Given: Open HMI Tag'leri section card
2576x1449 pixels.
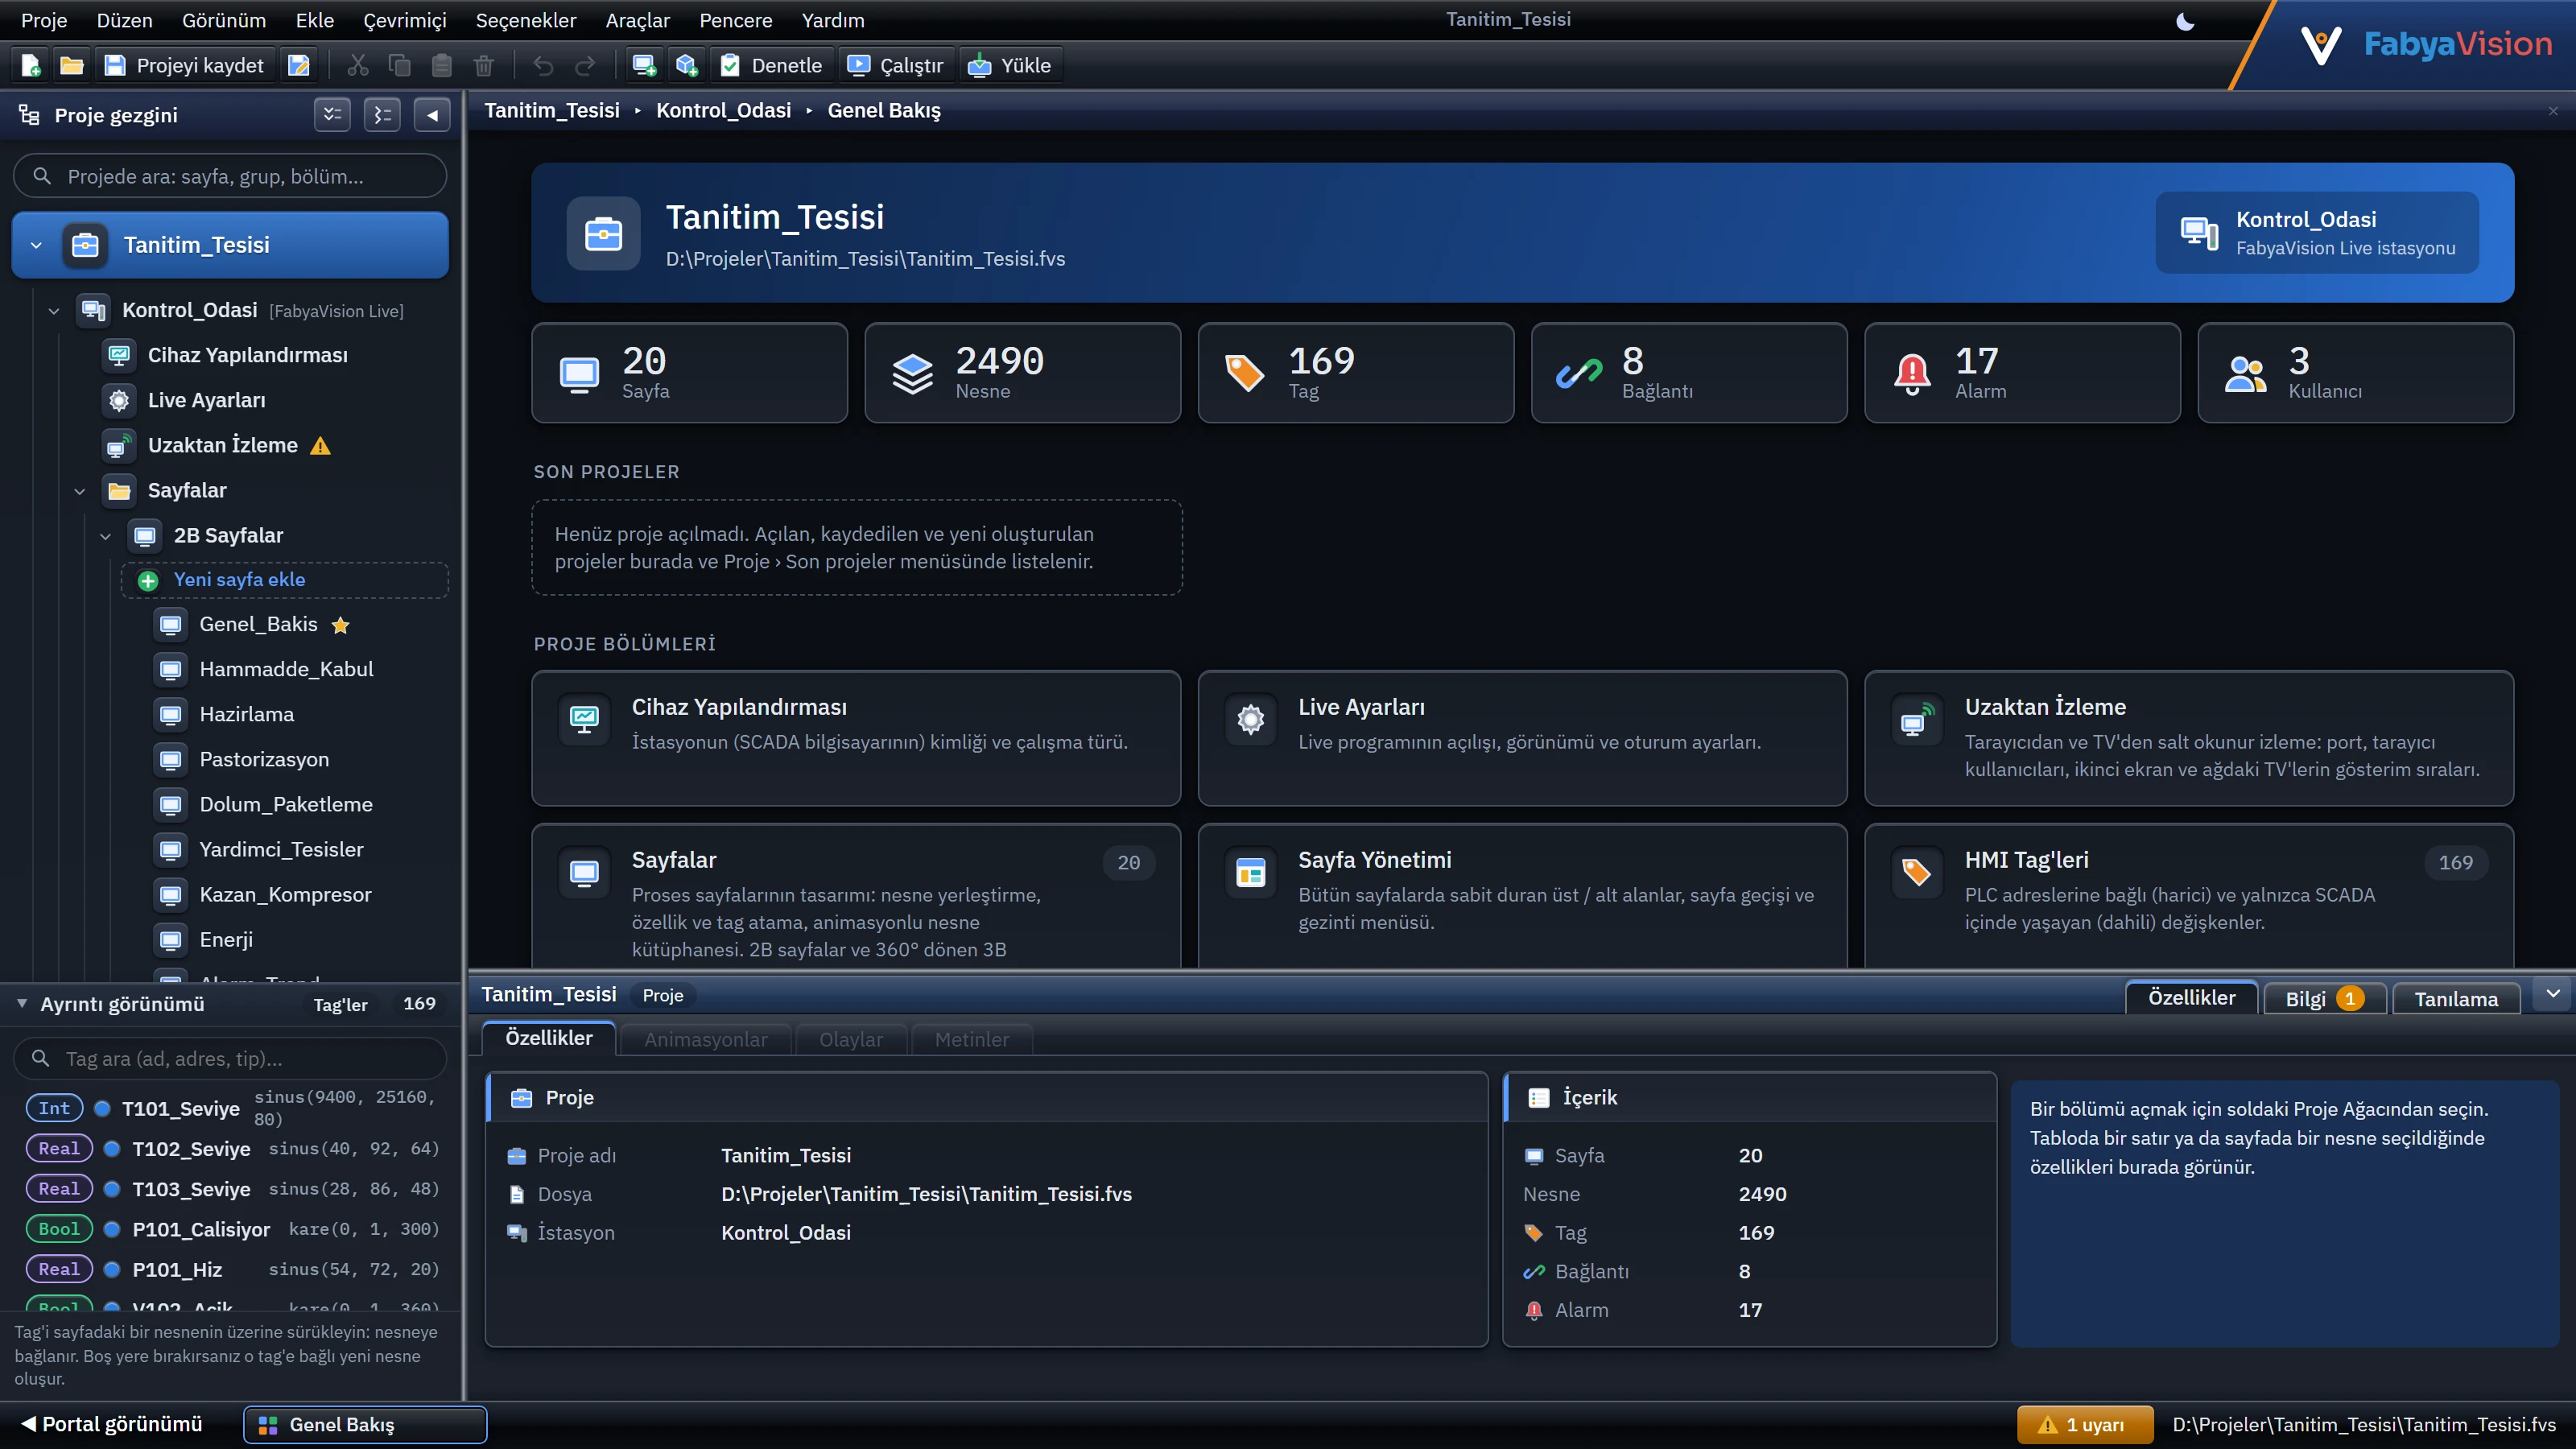Looking at the screenshot, I should click(x=2188, y=895).
